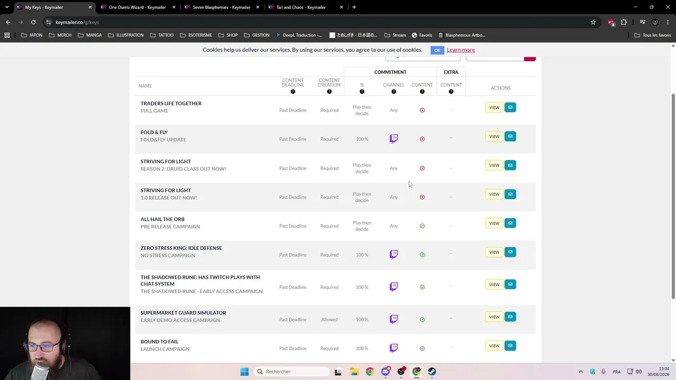Reload the page with the browser refresh button
The image size is (676, 380).
(33, 22)
